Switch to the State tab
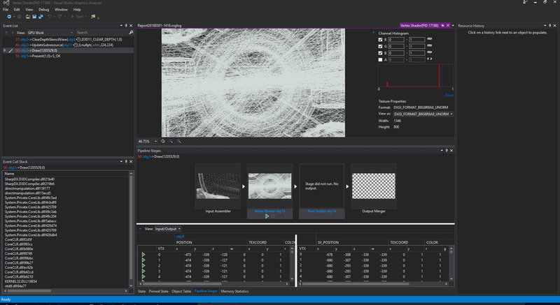Image resolution: width=560 pixels, height=305 pixels. click(x=142, y=291)
